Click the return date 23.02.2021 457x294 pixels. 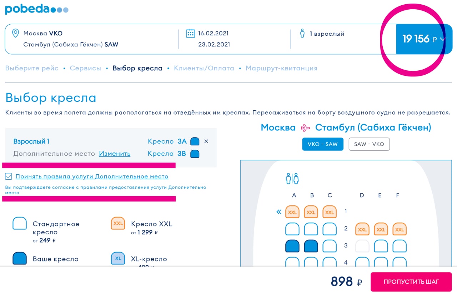[214, 45]
